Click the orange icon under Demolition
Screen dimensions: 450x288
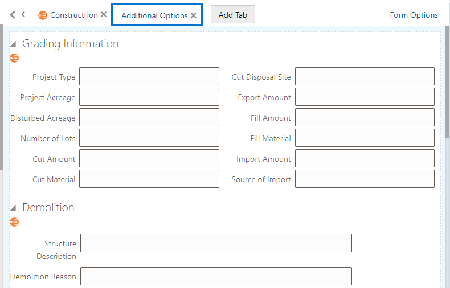click(14, 222)
